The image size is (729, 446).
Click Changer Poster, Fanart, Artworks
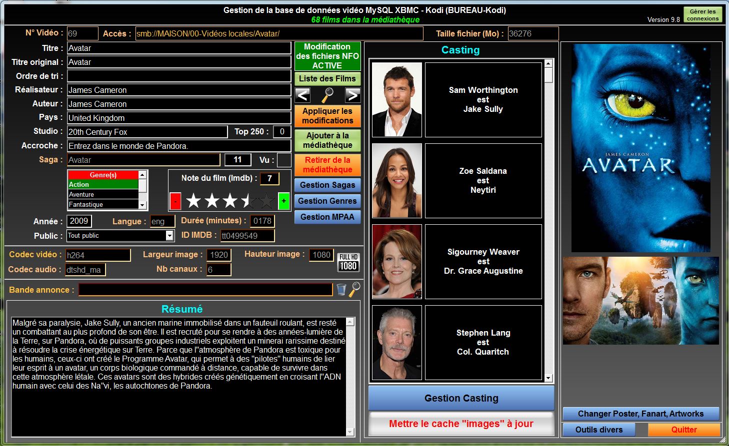(640, 414)
